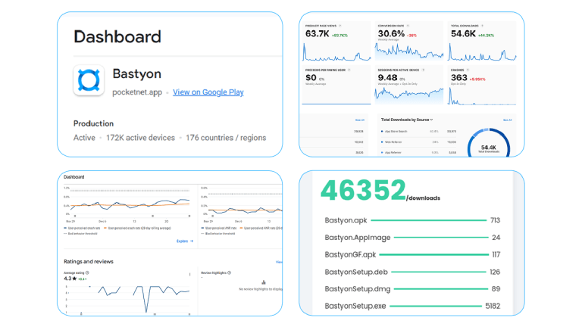The height and width of the screenshot is (327, 582).
Task: Click info icon next to Average rating
Action: (x=88, y=272)
